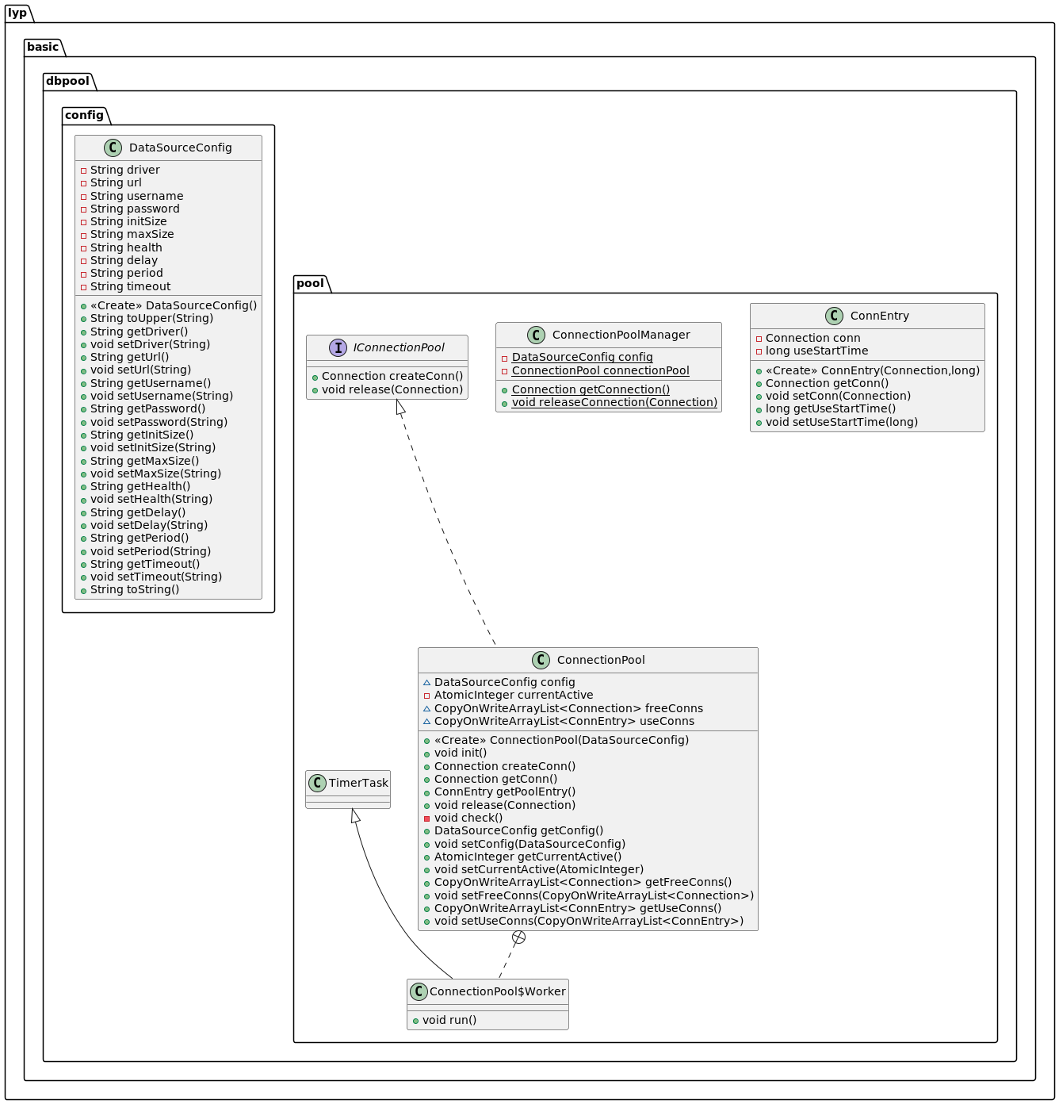This screenshot has width=1059, height=1104.
Task: Click the underlined DataSourceConfig config field
Action: tap(582, 357)
